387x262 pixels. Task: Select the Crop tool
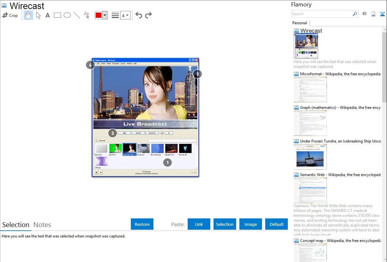click(x=10, y=15)
